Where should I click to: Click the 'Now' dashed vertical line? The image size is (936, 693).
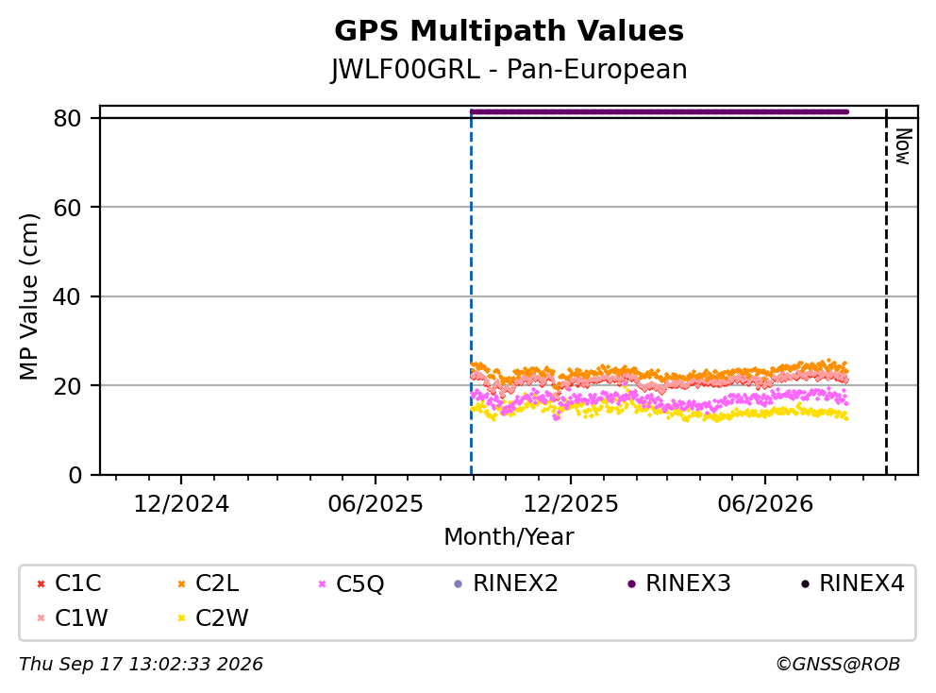point(886,292)
